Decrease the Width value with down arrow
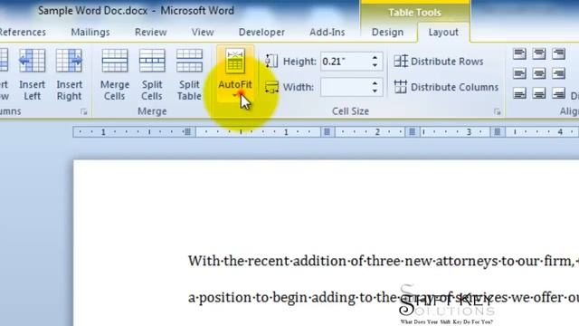This screenshot has height=326, width=579. tap(375, 91)
